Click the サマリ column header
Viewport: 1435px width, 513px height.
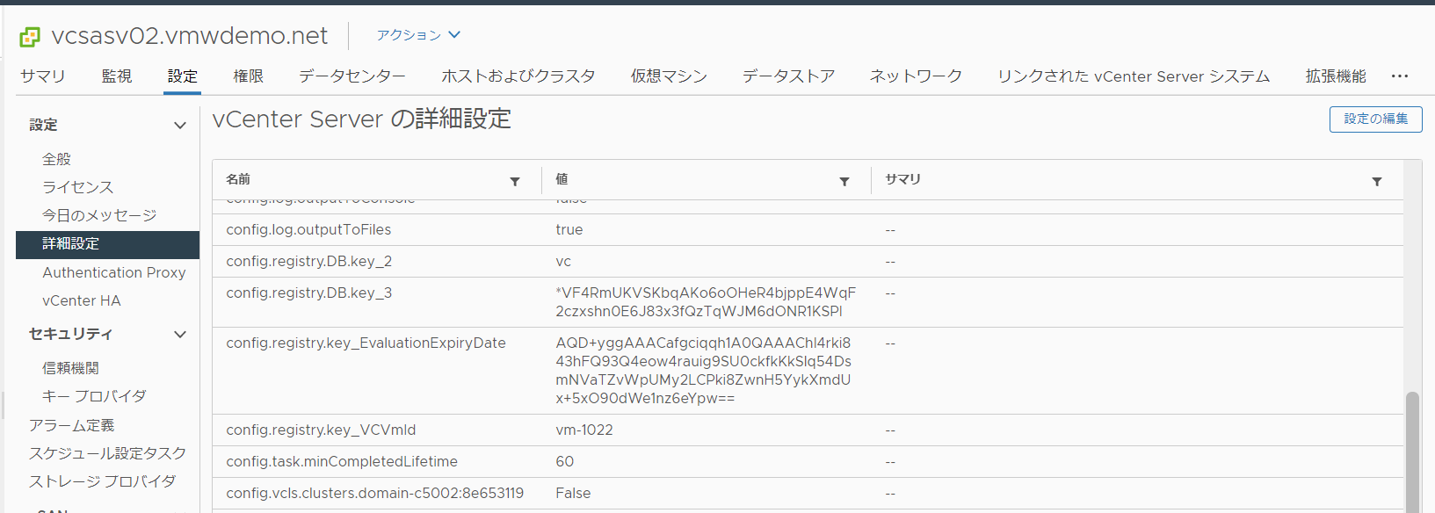902,179
